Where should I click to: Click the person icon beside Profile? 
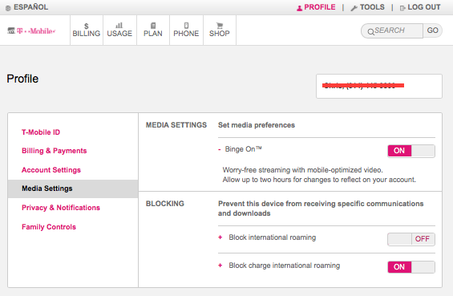pos(299,8)
